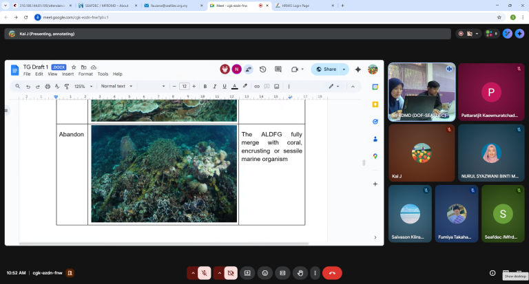Open the editing mode pencil dropdown

point(333,87)
